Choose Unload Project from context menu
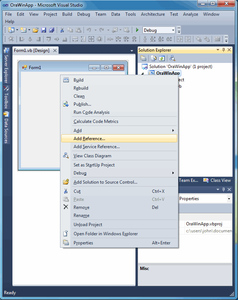The height and width of the screenshot is (300, 238). [119, 225]
